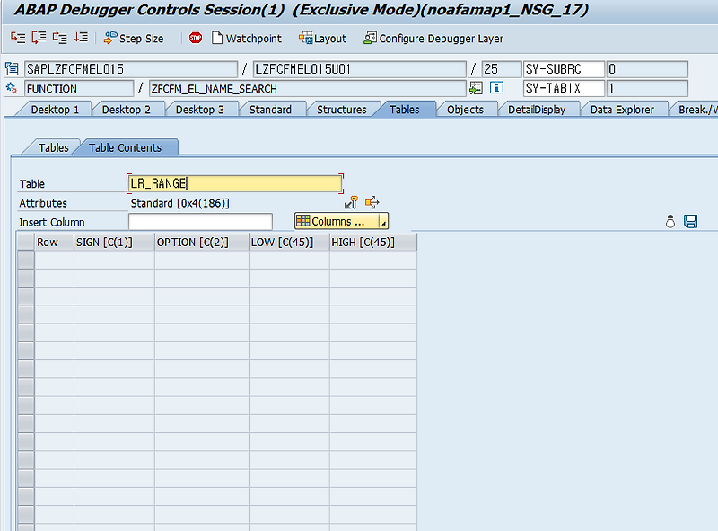Switch to the Tables subtab

tap(53, 147)
